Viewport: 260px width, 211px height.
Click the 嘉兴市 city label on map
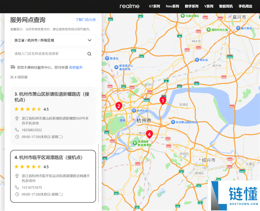(239, 17)
